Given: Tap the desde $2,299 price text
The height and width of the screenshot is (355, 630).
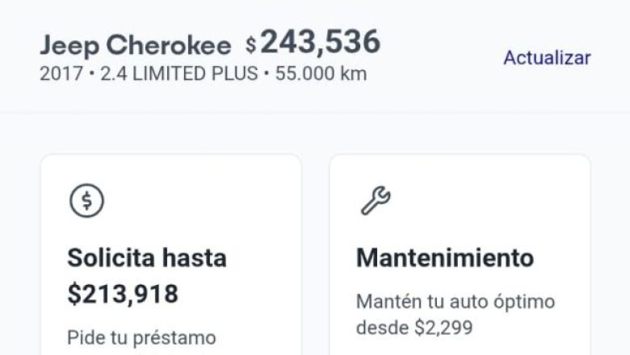Looking at the screenshot, I should [414, 328].
